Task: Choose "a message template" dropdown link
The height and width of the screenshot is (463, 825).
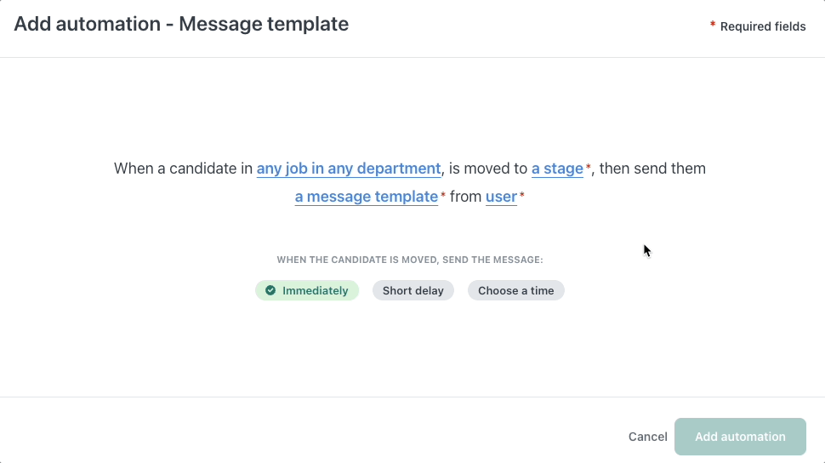Action: click(366, 197)
